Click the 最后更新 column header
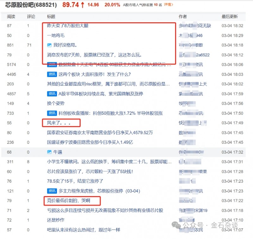The height and width of the screenshot is (239, 253). (x=230, y=16)
